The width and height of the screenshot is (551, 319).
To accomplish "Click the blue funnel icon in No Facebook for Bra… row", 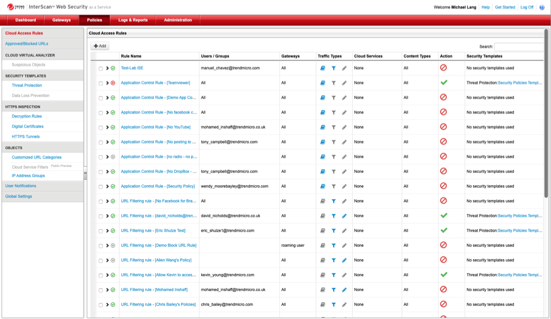I will point(334,201).
